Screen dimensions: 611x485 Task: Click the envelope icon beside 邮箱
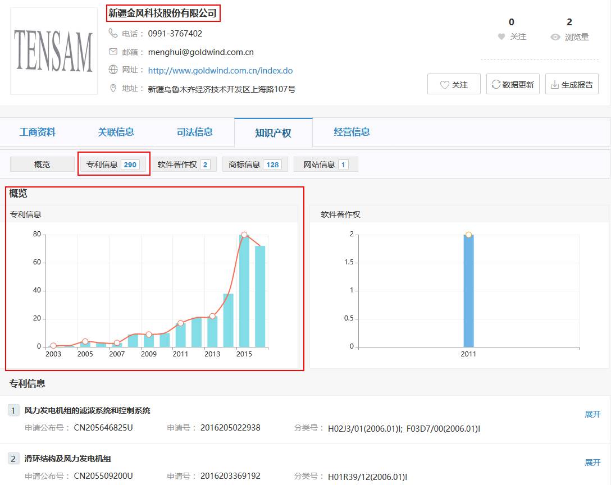click(113, 52)
